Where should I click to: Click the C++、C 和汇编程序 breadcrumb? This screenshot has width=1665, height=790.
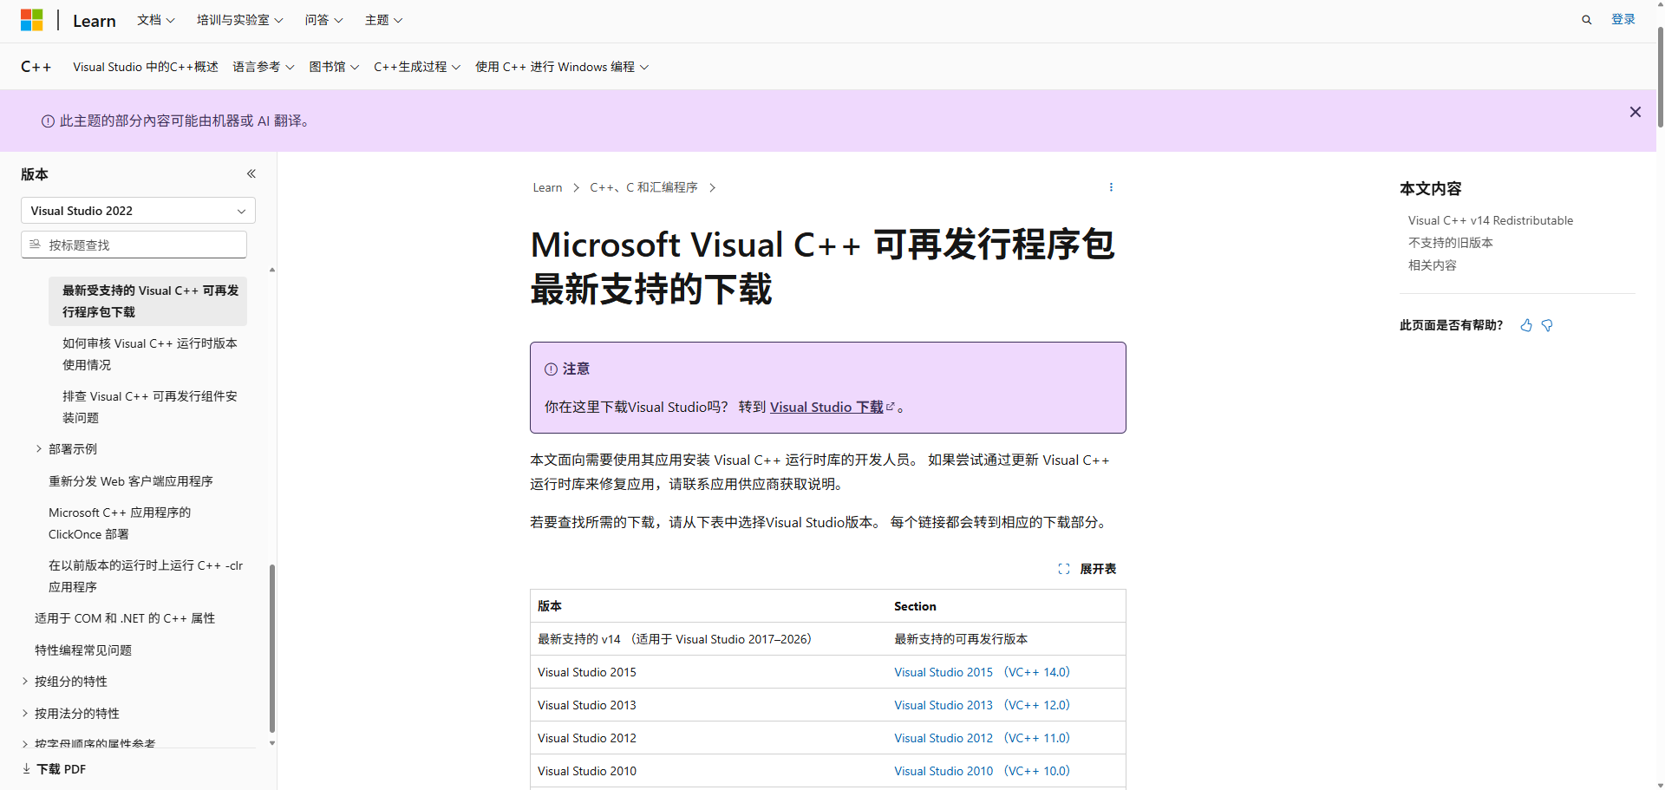[643, 187]
